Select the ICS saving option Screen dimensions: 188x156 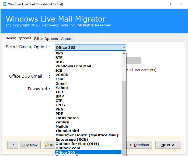(x=88, y=71)
